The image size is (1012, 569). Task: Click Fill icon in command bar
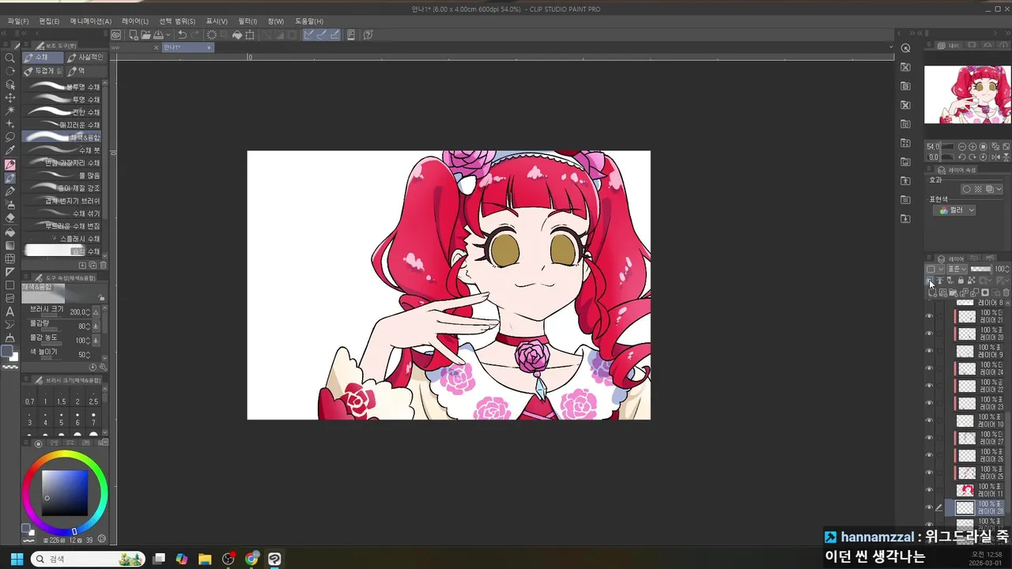pyautogui.click(x=236, y=35)
